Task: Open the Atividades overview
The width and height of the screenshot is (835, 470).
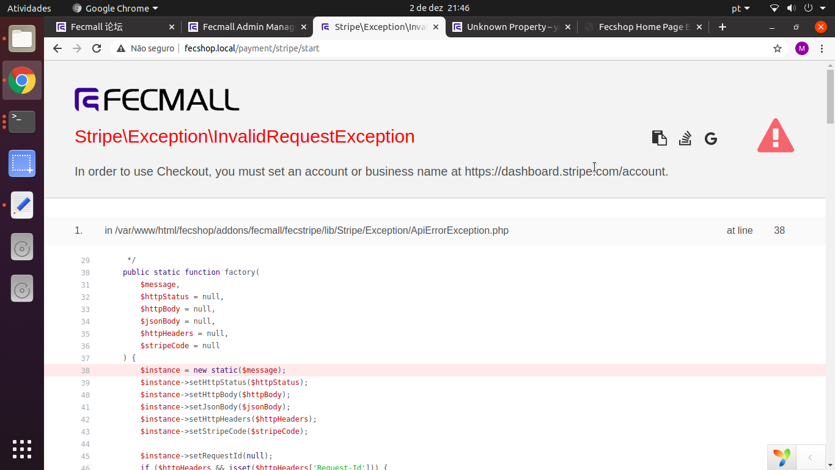Action: click(x=29, y=8)
